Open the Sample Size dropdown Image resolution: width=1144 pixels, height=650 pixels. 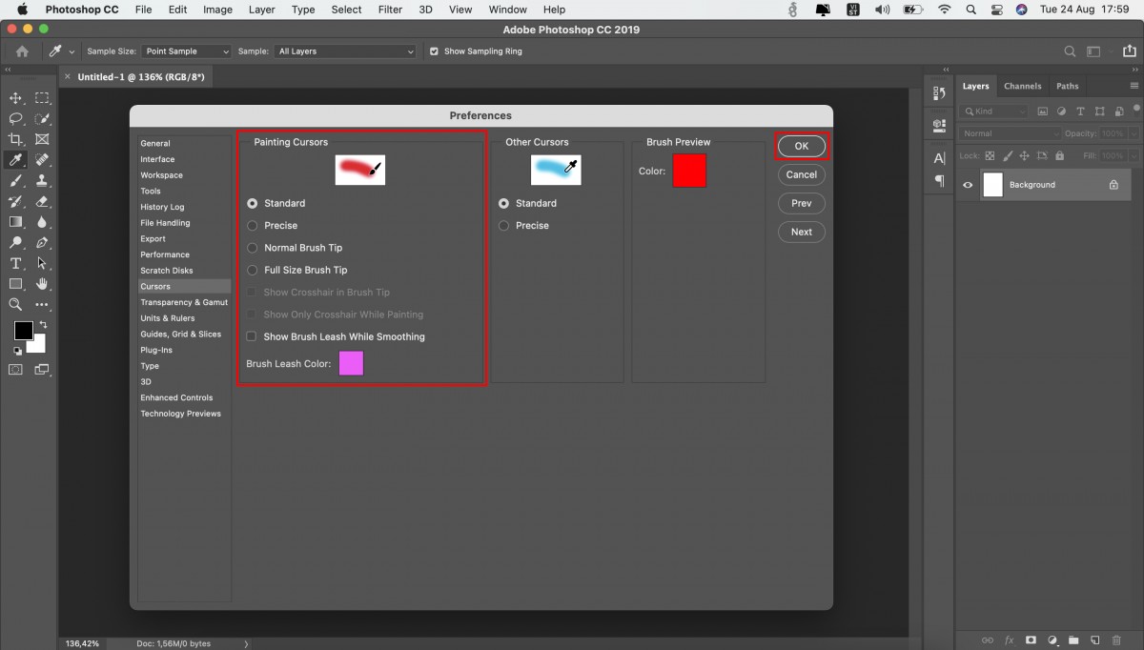pos(187,51)
